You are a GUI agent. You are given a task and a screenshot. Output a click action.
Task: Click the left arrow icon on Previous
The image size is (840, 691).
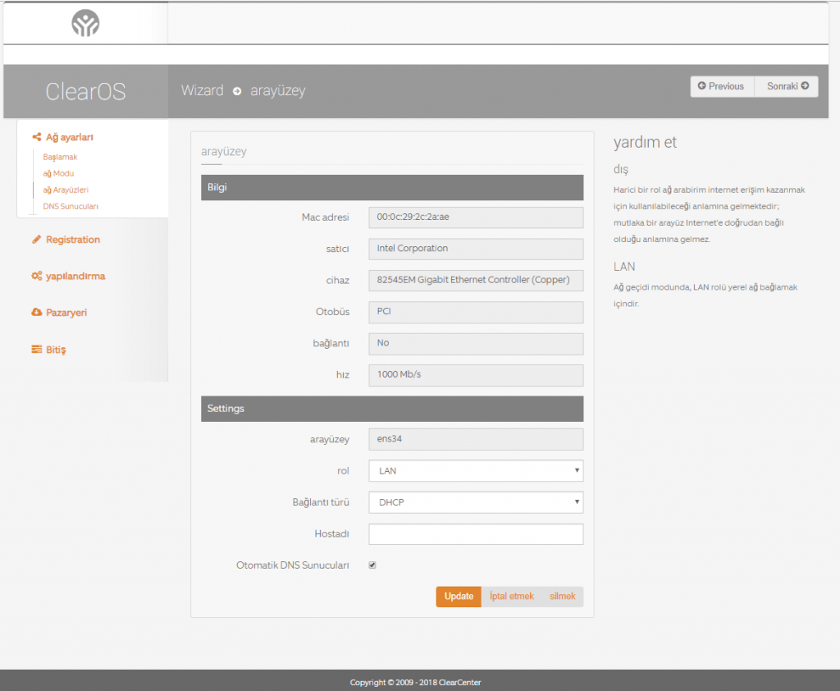702,86
